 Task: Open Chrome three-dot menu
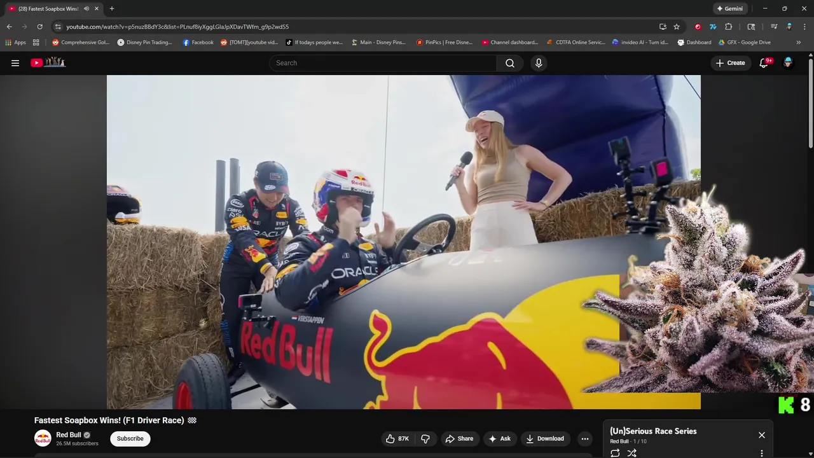click(804, 27)
